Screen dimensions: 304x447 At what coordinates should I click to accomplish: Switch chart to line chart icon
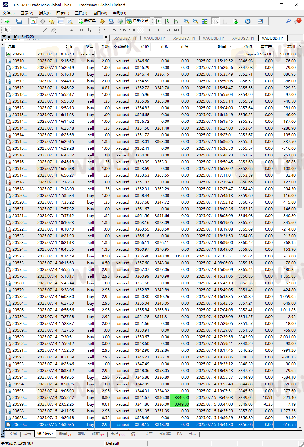[x=176, y=21]
